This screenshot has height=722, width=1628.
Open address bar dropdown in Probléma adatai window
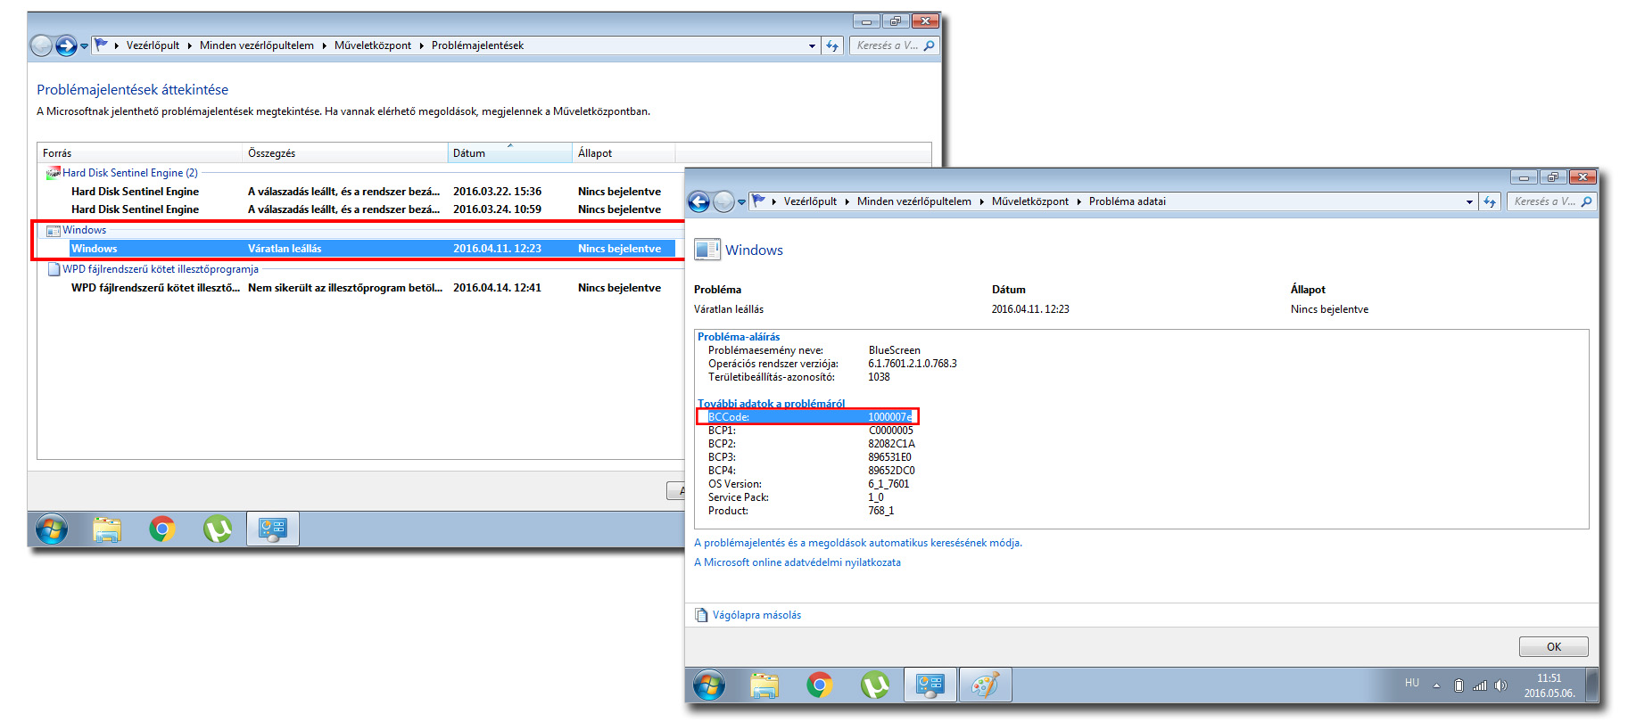1469,202
